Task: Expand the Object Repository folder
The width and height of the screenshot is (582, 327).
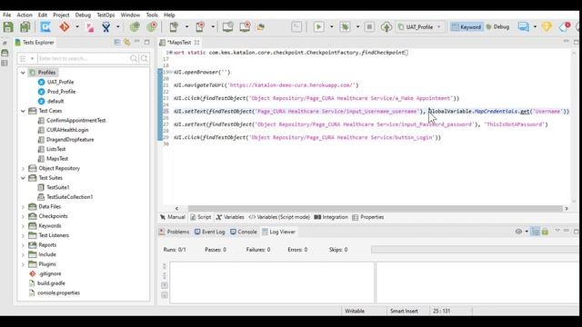Action: [23, 168]
